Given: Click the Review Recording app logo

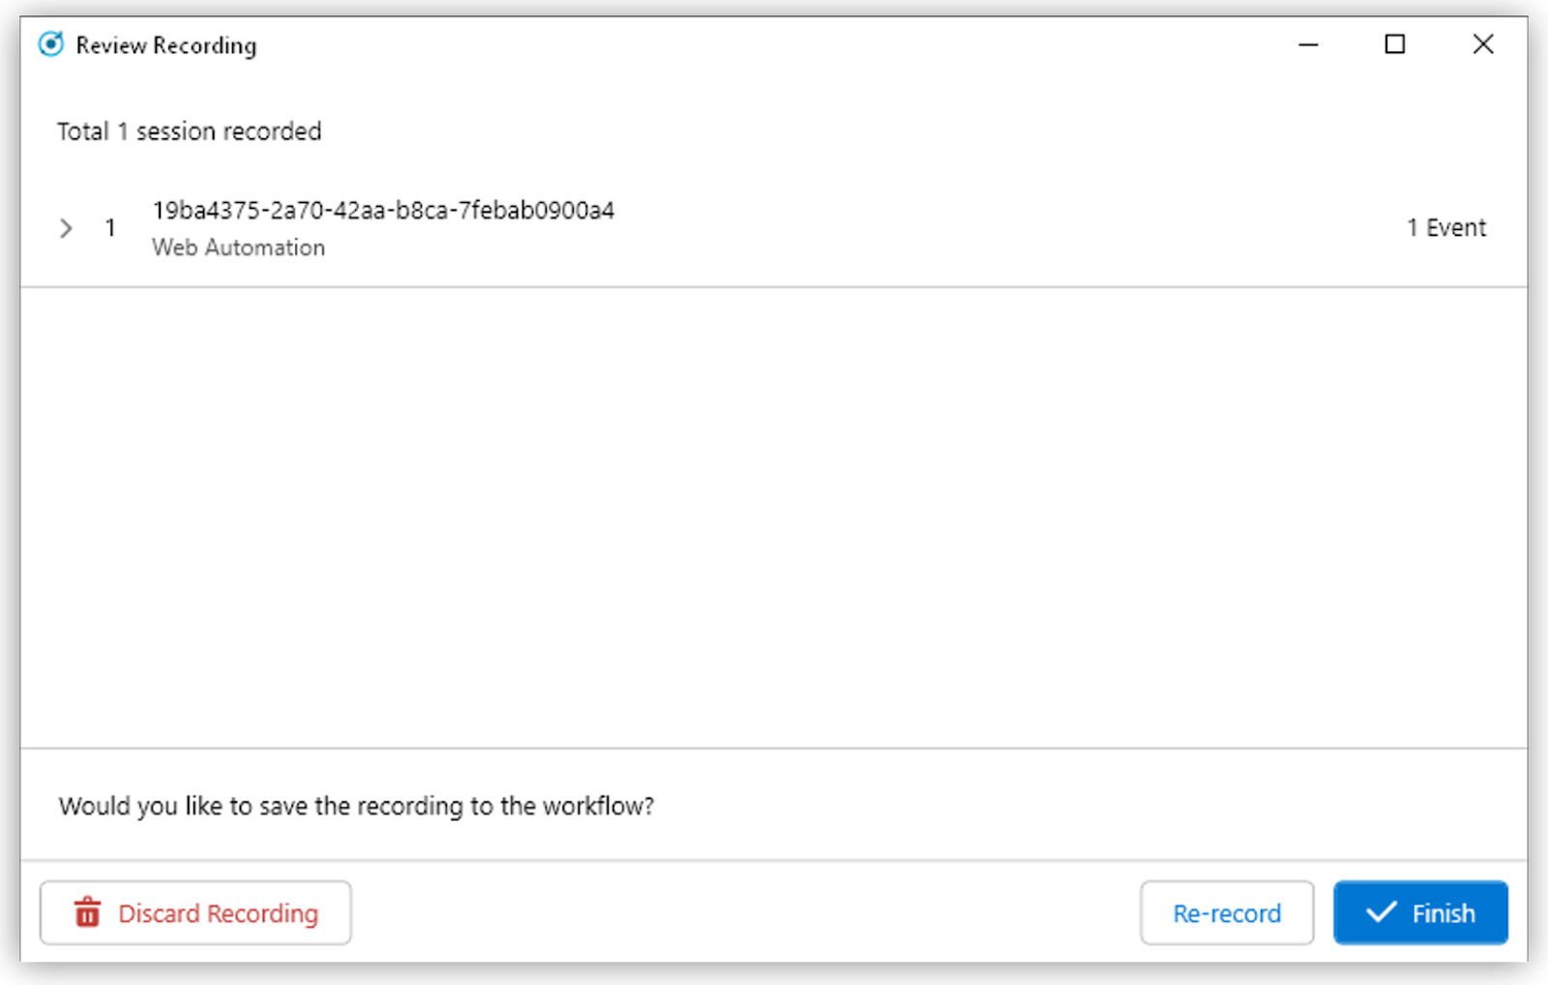Looking at the screenshot, I should (49, 44).
